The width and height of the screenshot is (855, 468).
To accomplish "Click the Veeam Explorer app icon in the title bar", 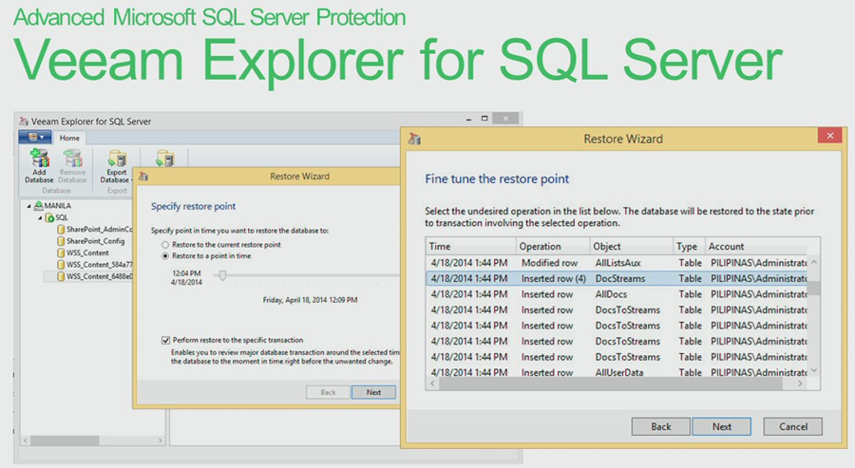I will (24, 121).
